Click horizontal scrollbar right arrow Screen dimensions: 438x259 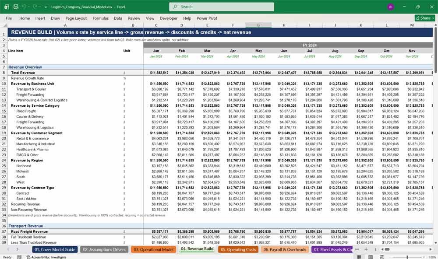pos(431,249)
